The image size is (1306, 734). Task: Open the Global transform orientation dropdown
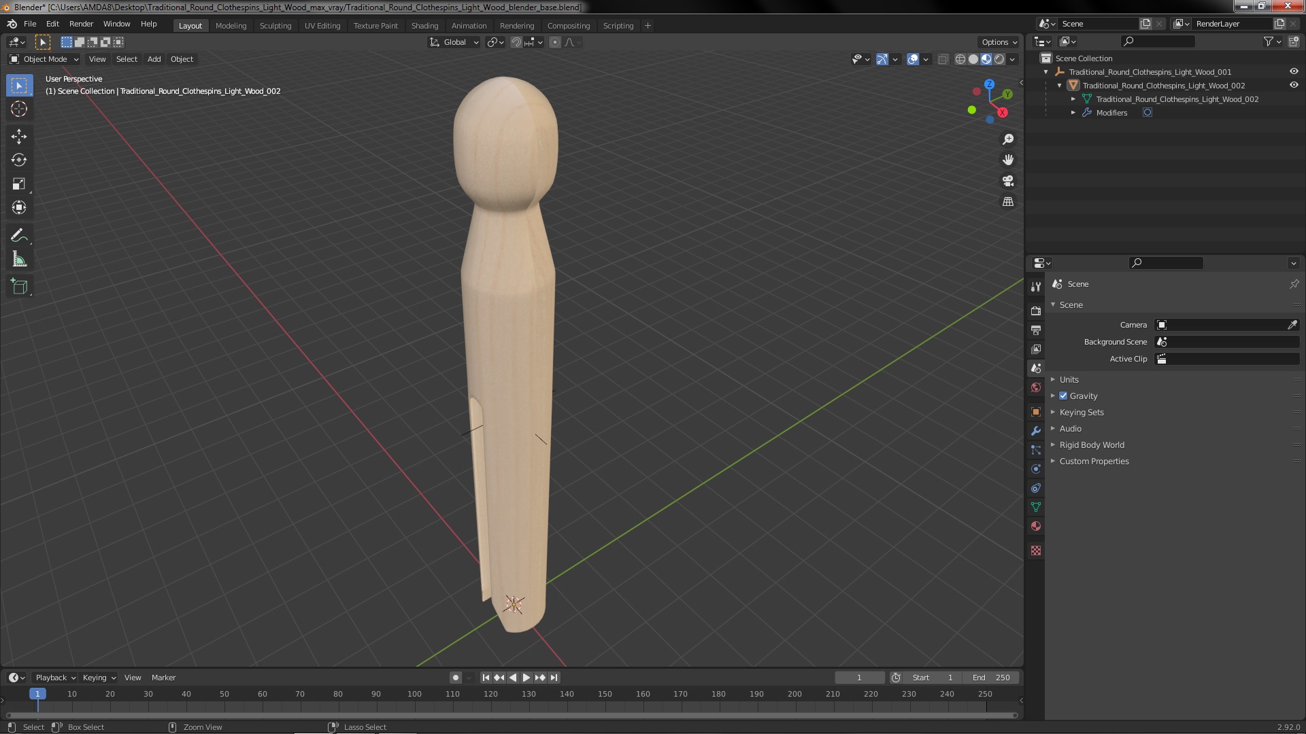(x=454, y=42)
